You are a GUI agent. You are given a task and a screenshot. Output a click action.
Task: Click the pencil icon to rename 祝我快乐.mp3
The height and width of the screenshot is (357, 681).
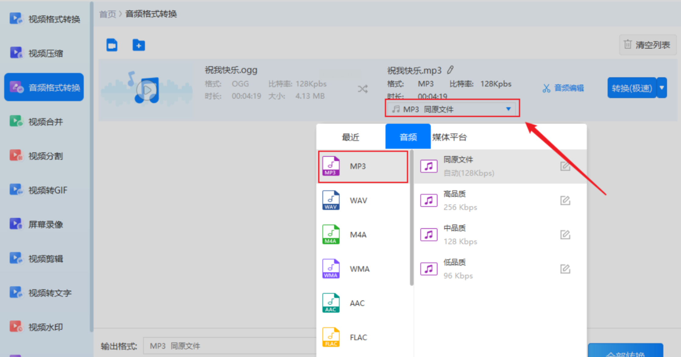click(x=450, y=70)
